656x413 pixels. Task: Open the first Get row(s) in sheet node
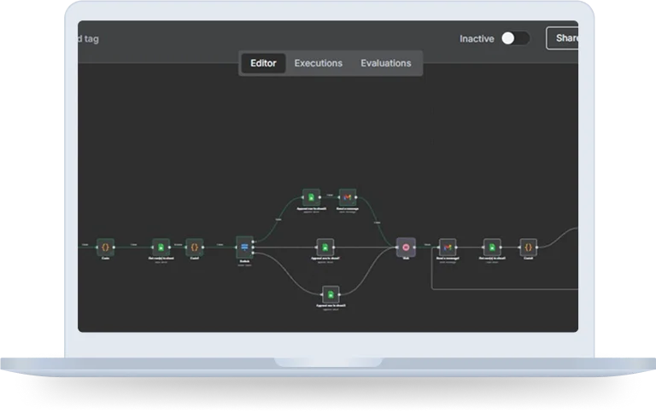coord(161,247)
